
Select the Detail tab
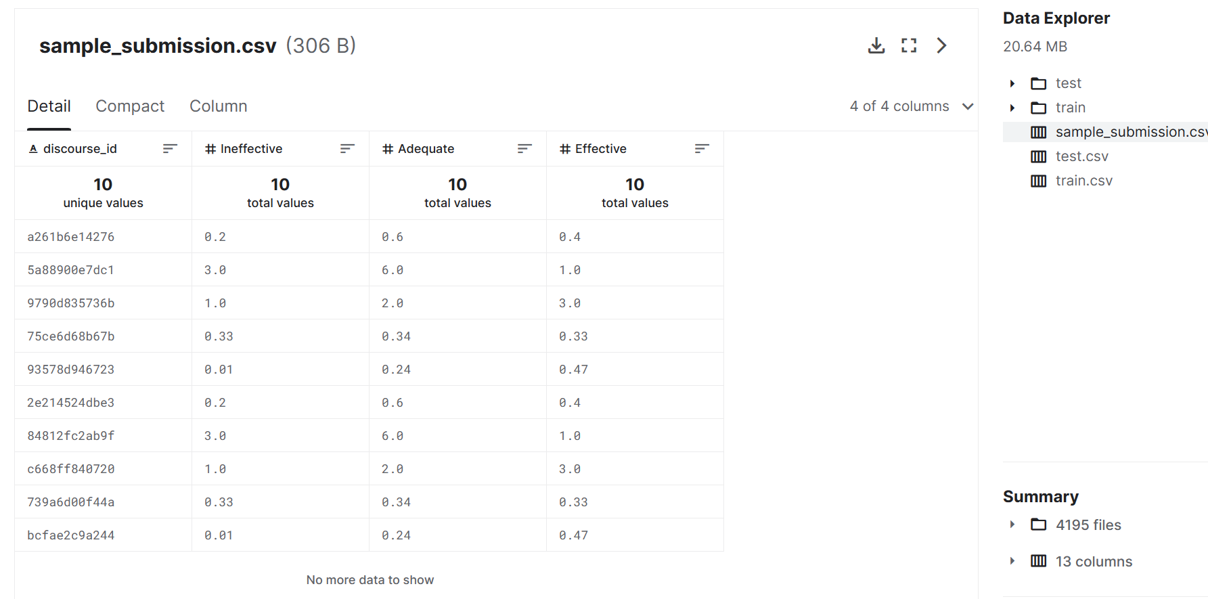[x=49, y=106]
